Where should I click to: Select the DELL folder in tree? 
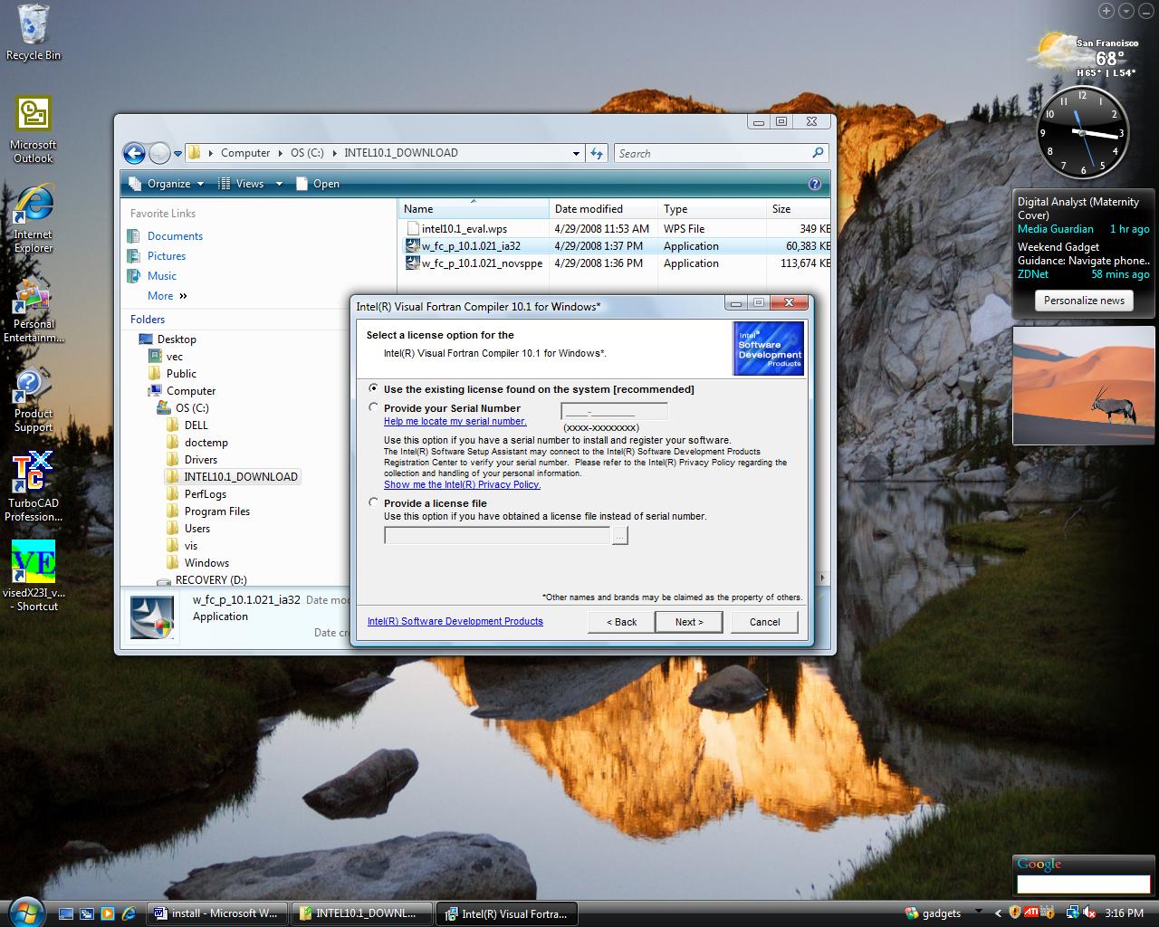tap(196, 425)
